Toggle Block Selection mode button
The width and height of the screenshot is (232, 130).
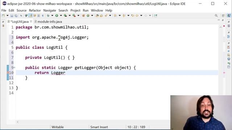click(39, 16)
